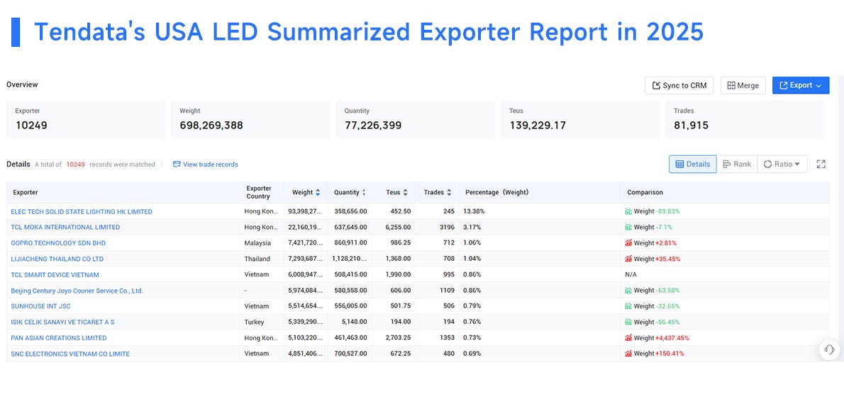Click comparison chart icon for ELEC TECH row
This screenshot has width=844, height=402.
[628, 211]
